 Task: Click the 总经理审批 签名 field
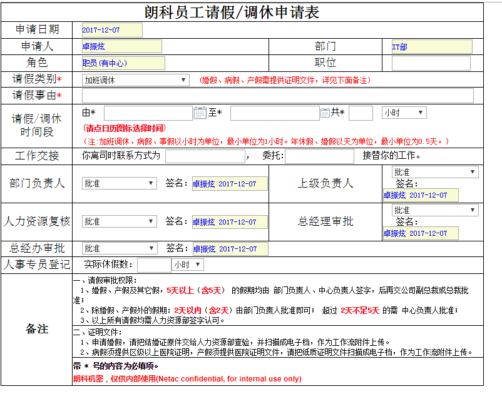pyautogui.click(x=421, y=233)
